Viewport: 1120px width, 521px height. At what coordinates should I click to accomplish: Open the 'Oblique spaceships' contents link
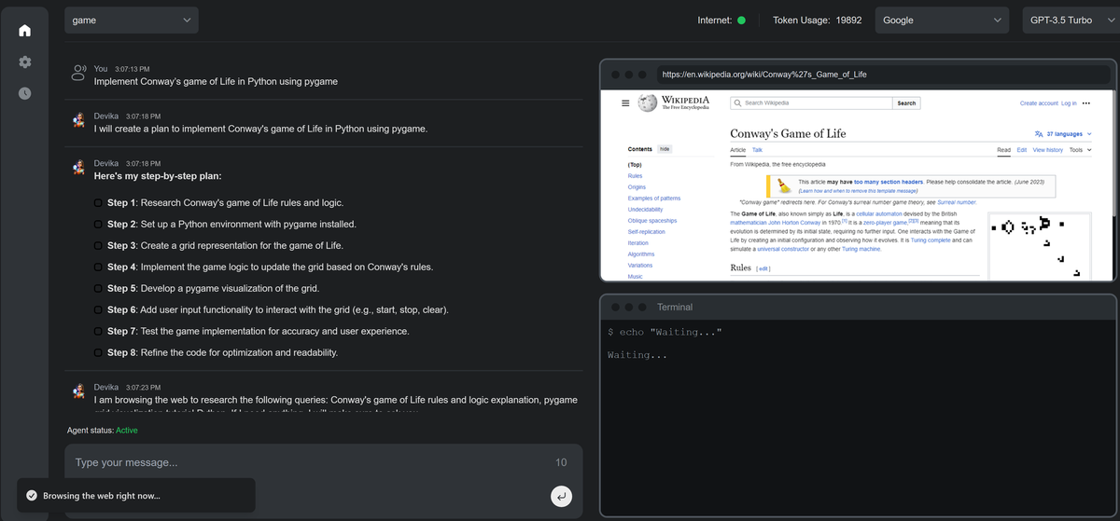click(652, 221)
